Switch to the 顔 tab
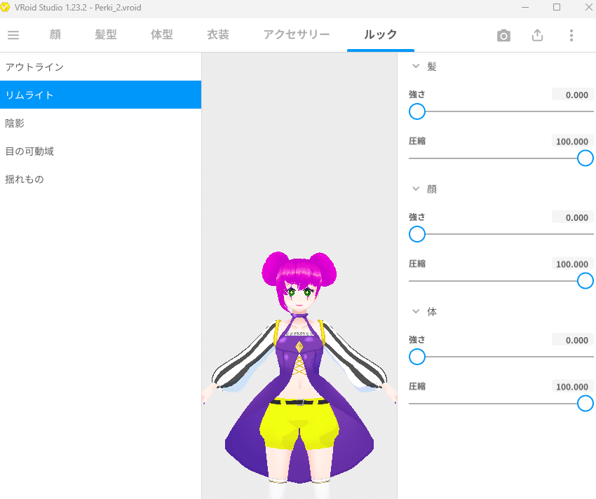 pos(55,34)
